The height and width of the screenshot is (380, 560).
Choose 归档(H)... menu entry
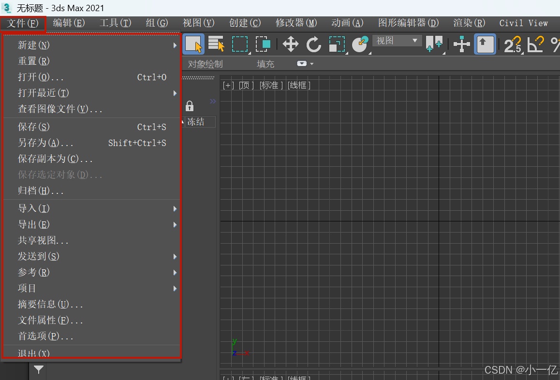[91, 190]
